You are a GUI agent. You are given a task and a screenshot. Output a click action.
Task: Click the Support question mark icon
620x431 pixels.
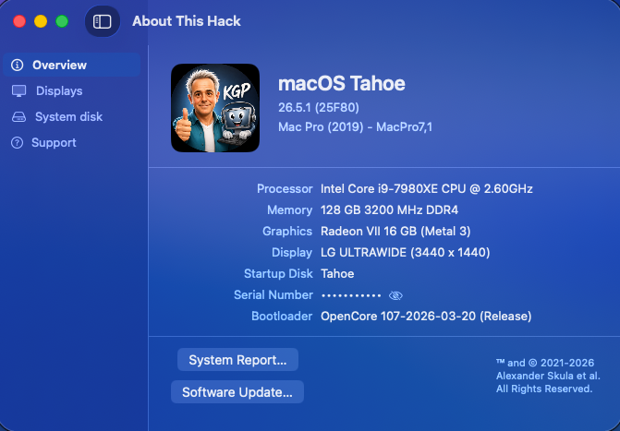click(17, 143)
